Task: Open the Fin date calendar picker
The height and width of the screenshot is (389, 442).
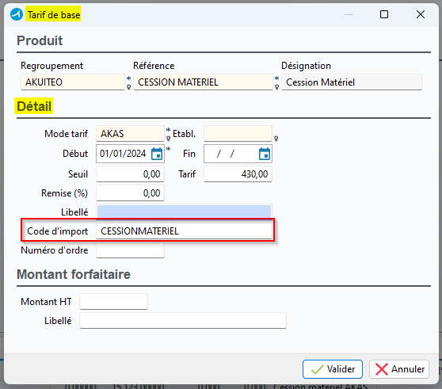Action: click(265, 154)
